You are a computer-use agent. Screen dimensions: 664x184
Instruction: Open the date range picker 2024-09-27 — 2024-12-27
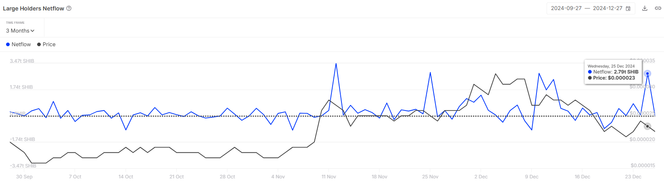(591, 8)
